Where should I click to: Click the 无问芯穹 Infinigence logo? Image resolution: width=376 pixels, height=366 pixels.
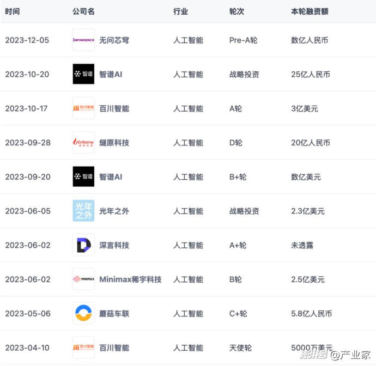point(83,40)
